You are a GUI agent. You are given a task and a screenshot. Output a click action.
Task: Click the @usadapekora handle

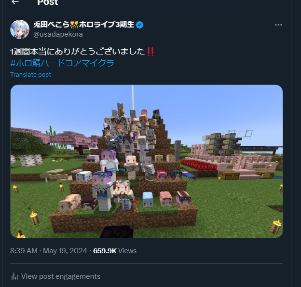pos(58,34)
